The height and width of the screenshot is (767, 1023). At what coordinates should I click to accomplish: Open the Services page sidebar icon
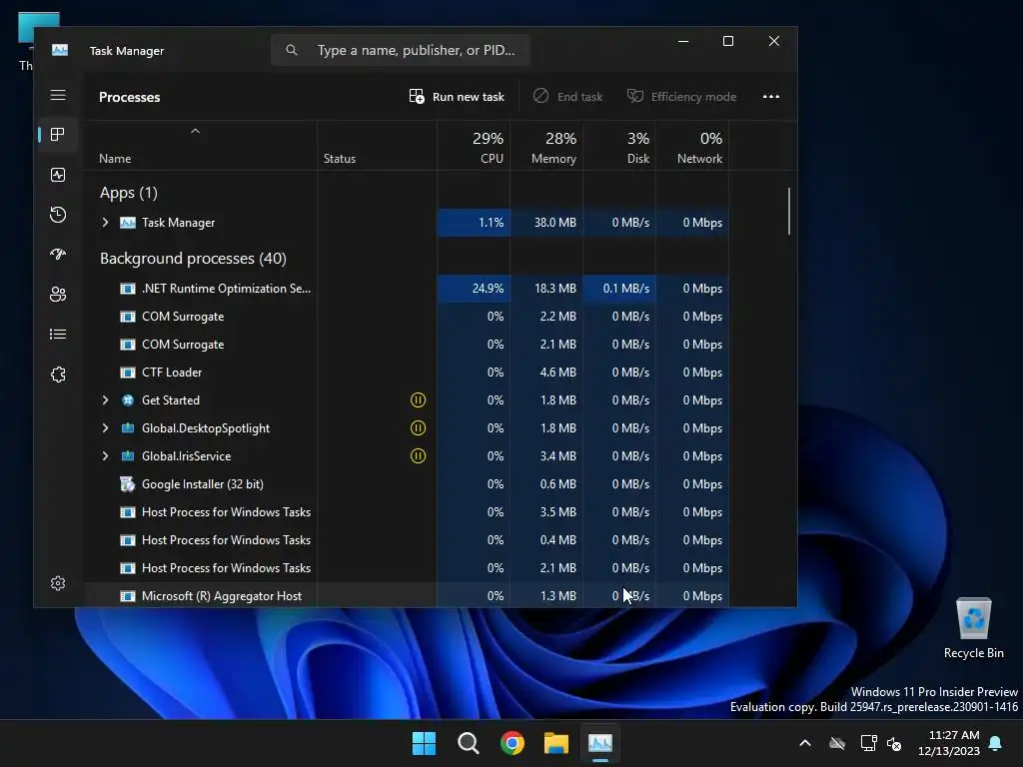(x=58, y=375)
